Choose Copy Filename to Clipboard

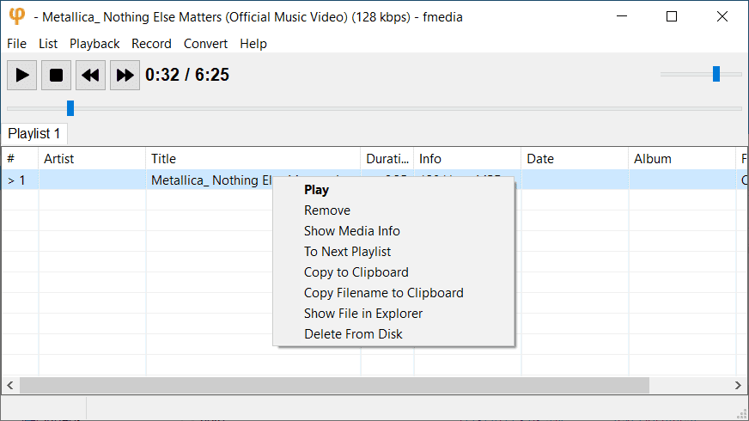(x=393, y=292)
